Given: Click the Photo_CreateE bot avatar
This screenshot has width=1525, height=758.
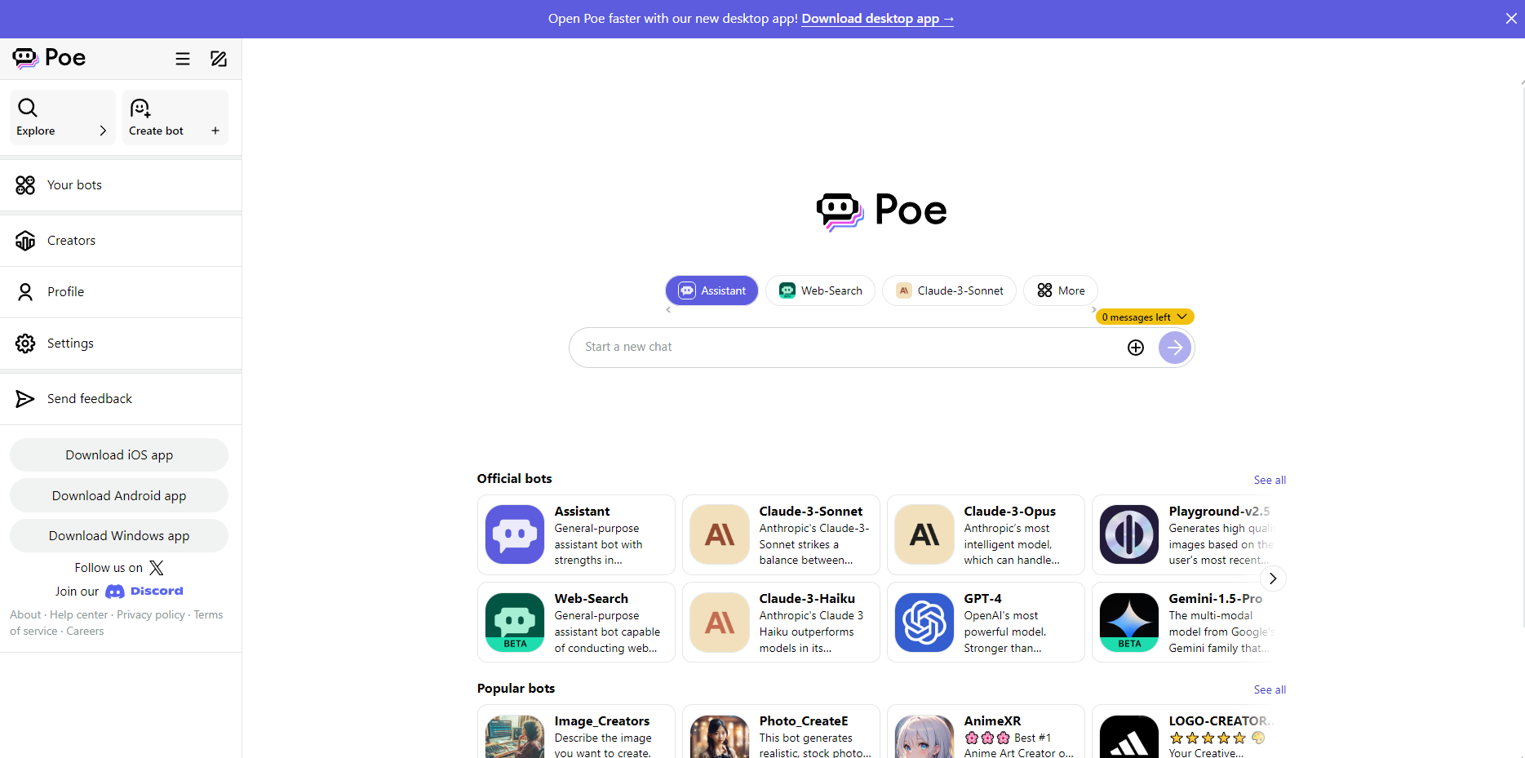Looking at the screenshot, I should click(720, 737).
